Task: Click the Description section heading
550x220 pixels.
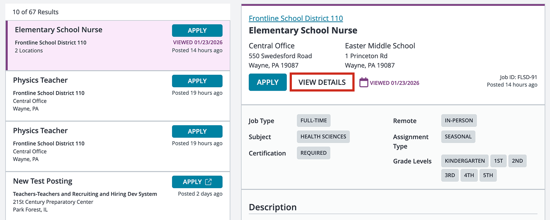Action: (x=272, y=207)
